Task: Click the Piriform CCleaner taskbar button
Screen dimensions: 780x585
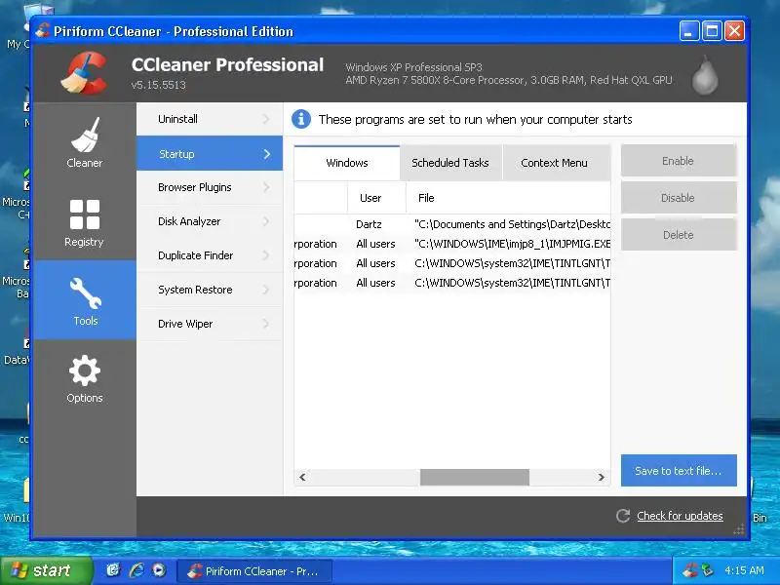Action: (x=254, y=571)
